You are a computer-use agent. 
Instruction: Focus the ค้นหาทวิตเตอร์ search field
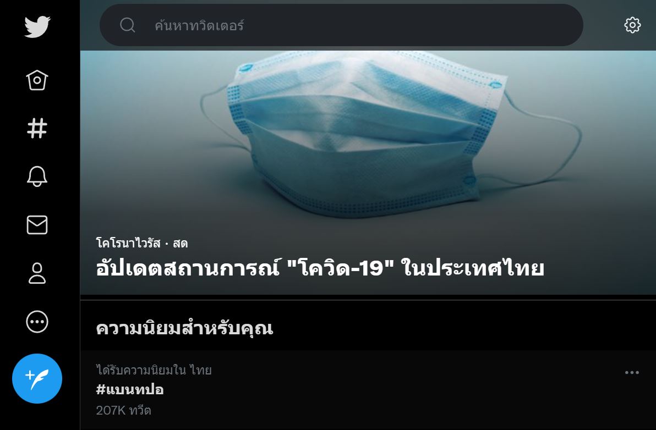coord(341,25)
